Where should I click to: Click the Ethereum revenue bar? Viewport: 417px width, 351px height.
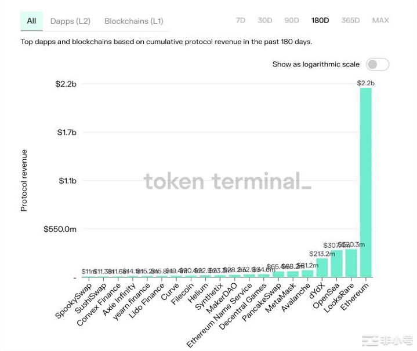[x=365, y=182]
